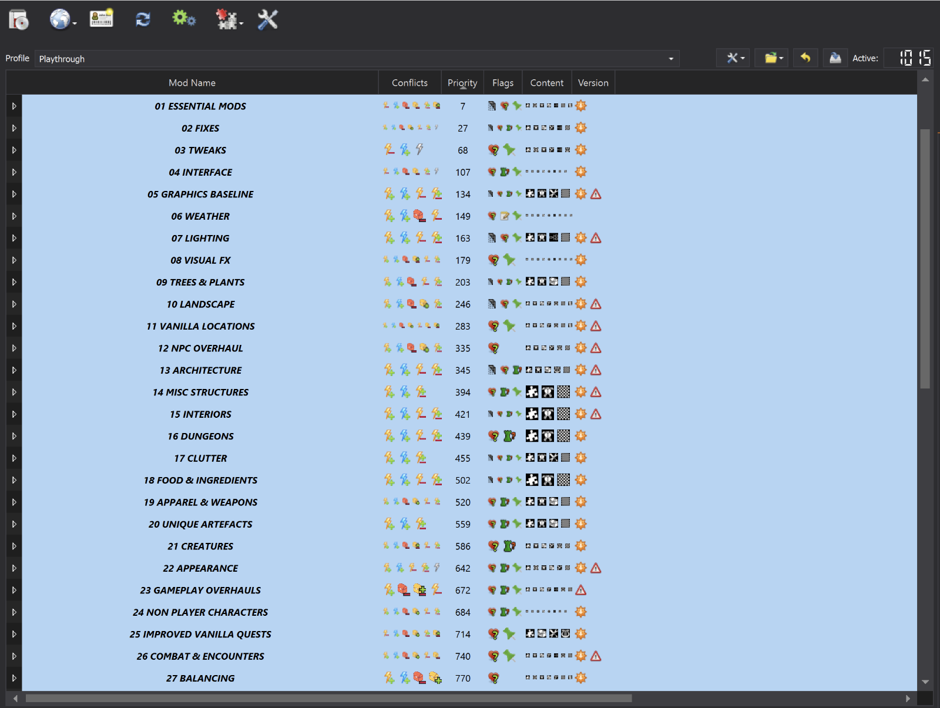Click the red conflict icon in 06 WEATHER row

tap(419, 216)
